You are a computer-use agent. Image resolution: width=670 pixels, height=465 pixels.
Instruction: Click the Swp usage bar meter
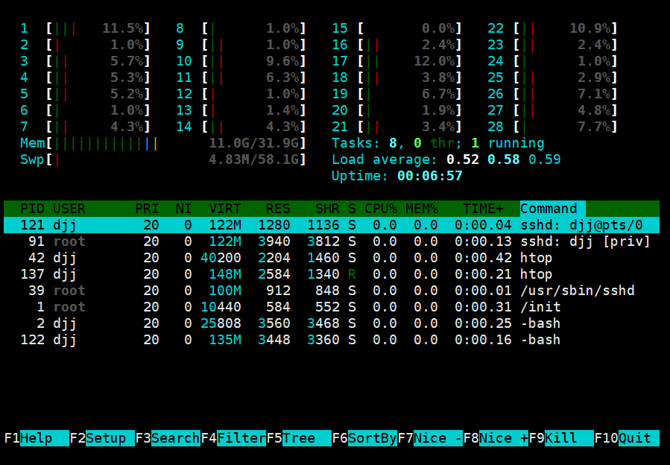(x=162, y=159)
